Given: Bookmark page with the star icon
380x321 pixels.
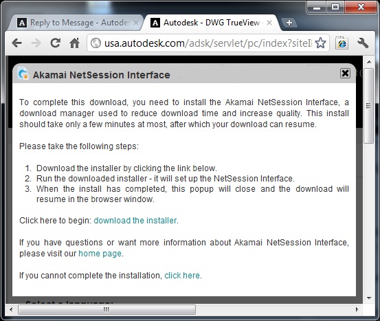Looking at the screenshot, I should 321,43.
